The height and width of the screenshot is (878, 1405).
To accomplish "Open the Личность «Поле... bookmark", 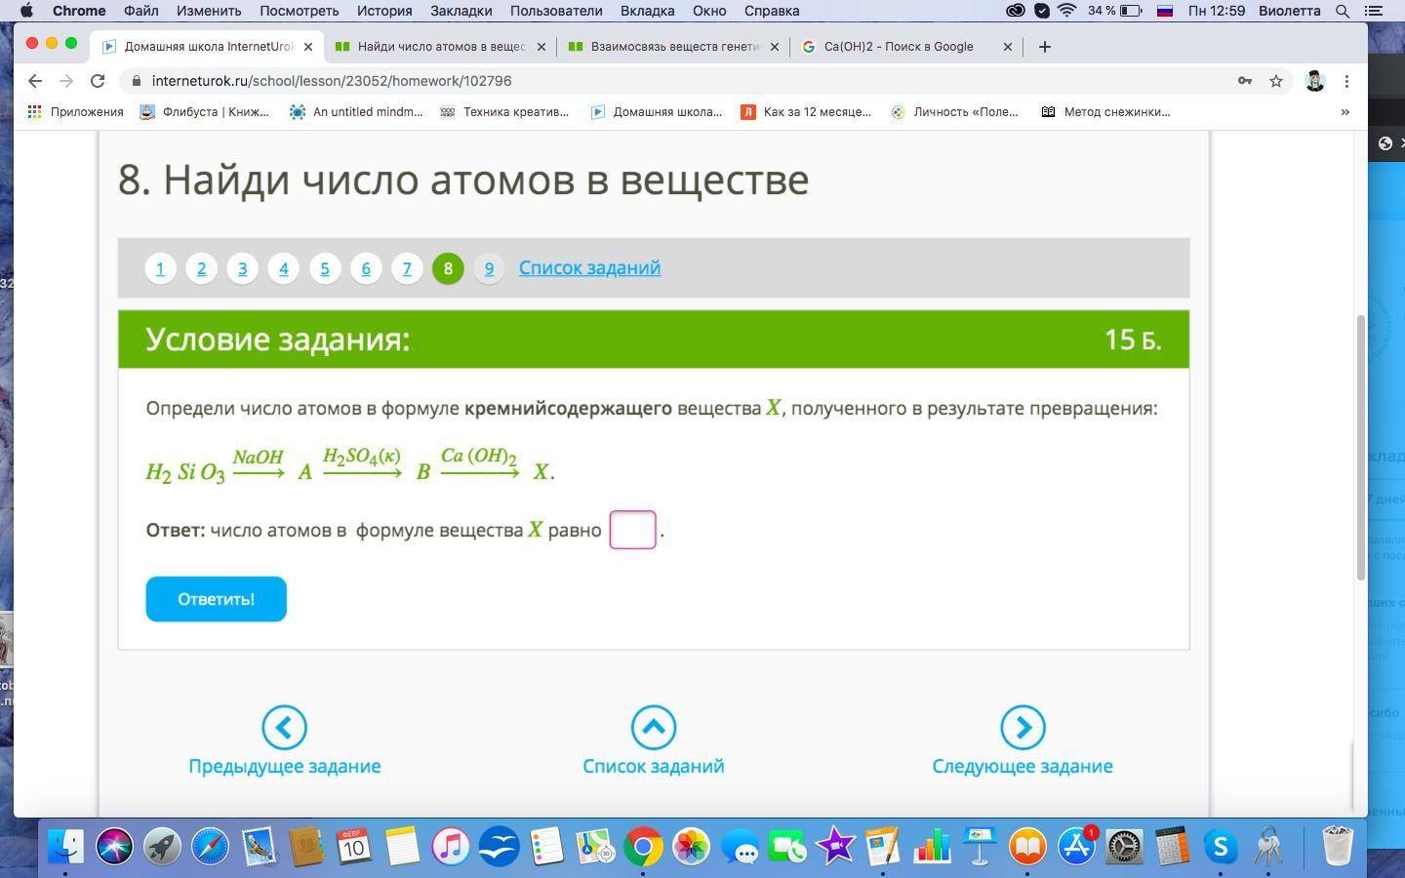I will [x=954, y=112].
